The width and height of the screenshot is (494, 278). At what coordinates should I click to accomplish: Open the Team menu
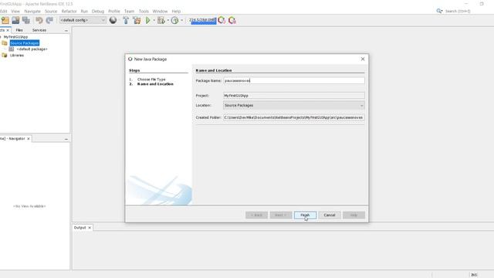[x=129, y=11]
